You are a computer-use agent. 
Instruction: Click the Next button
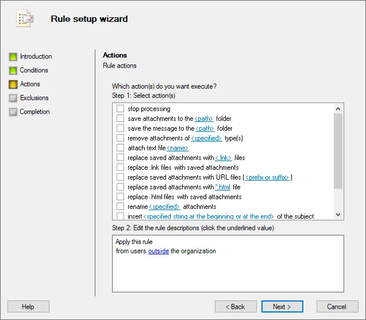pos(282,307)
